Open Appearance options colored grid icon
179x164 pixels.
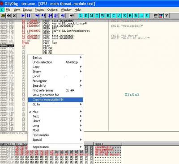[161, 16]
